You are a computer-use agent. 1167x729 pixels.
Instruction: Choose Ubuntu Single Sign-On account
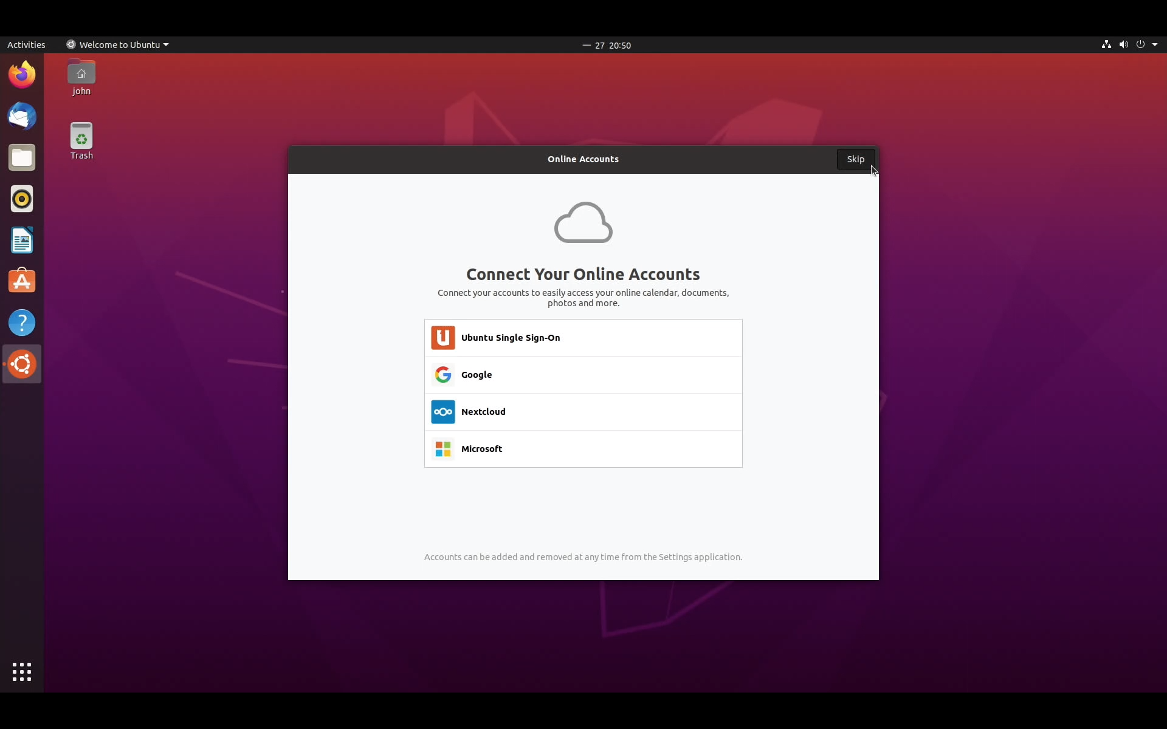pyautogui.click(x=583, y=338)
